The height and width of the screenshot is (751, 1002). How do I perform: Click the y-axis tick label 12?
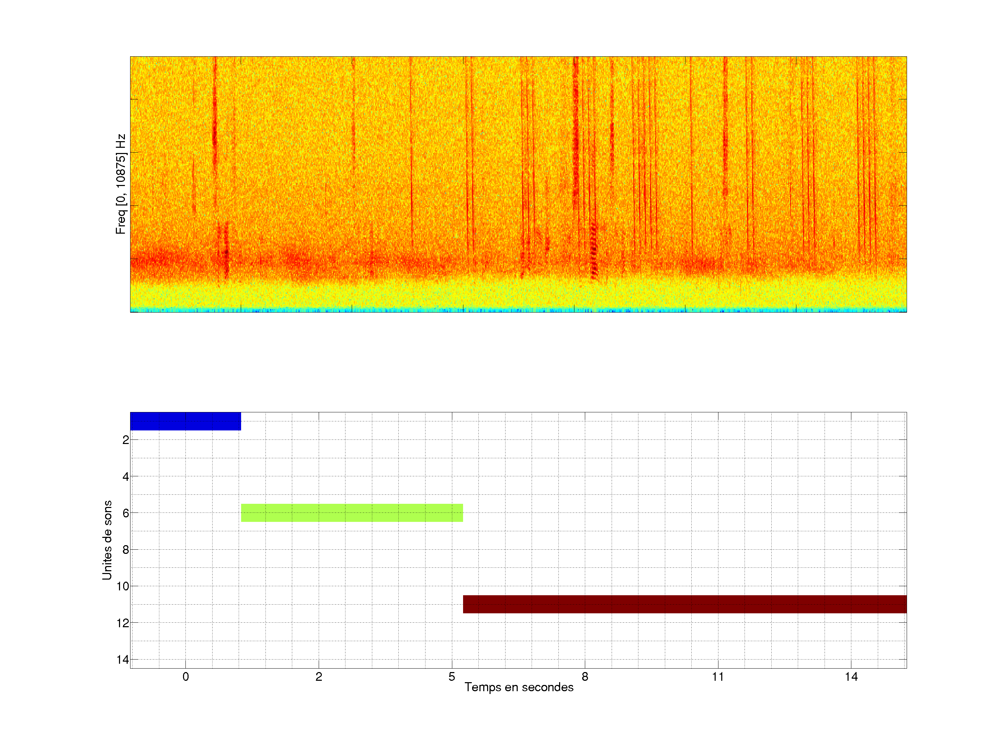coord(123,623)
